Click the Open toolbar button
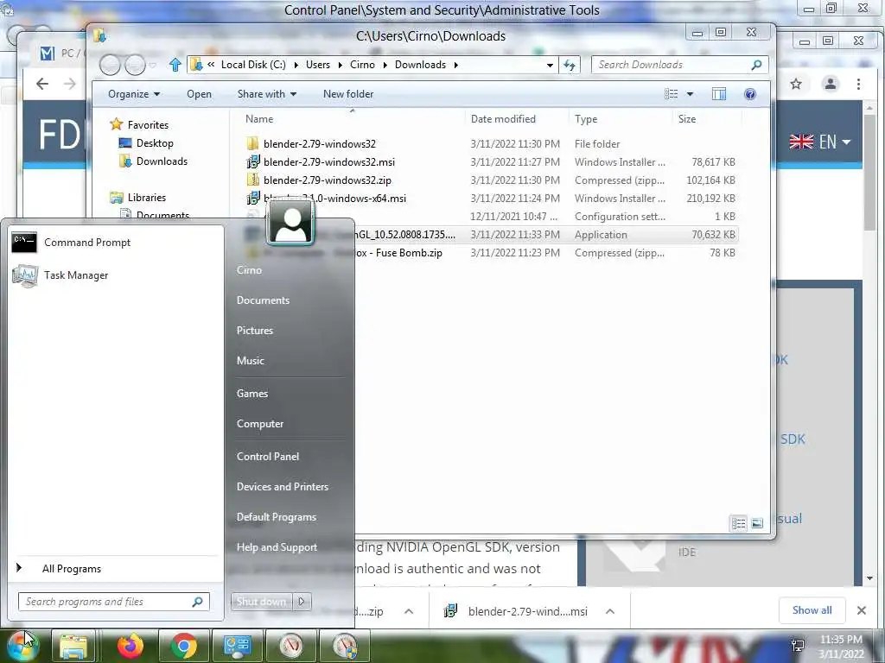Viewport: 885px width, 663px height. pyautogui.click(x=200, y=94)
